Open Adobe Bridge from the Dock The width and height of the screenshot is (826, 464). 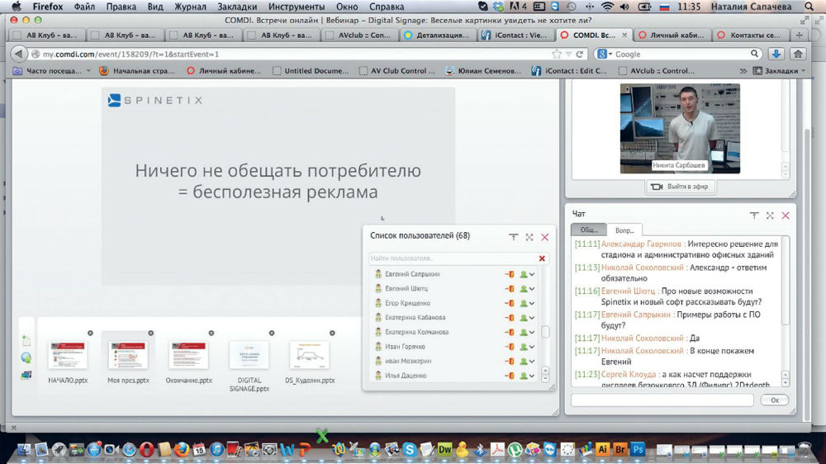[620, 449]
